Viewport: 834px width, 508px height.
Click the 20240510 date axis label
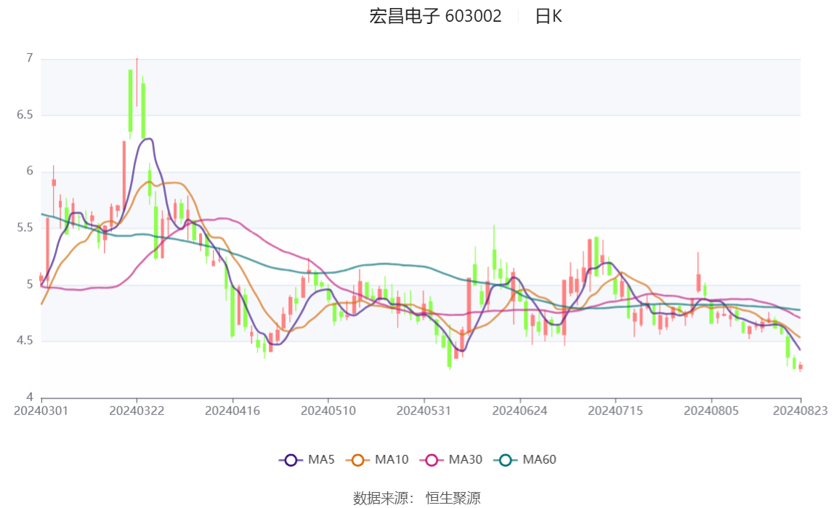(x=328, y=411)
